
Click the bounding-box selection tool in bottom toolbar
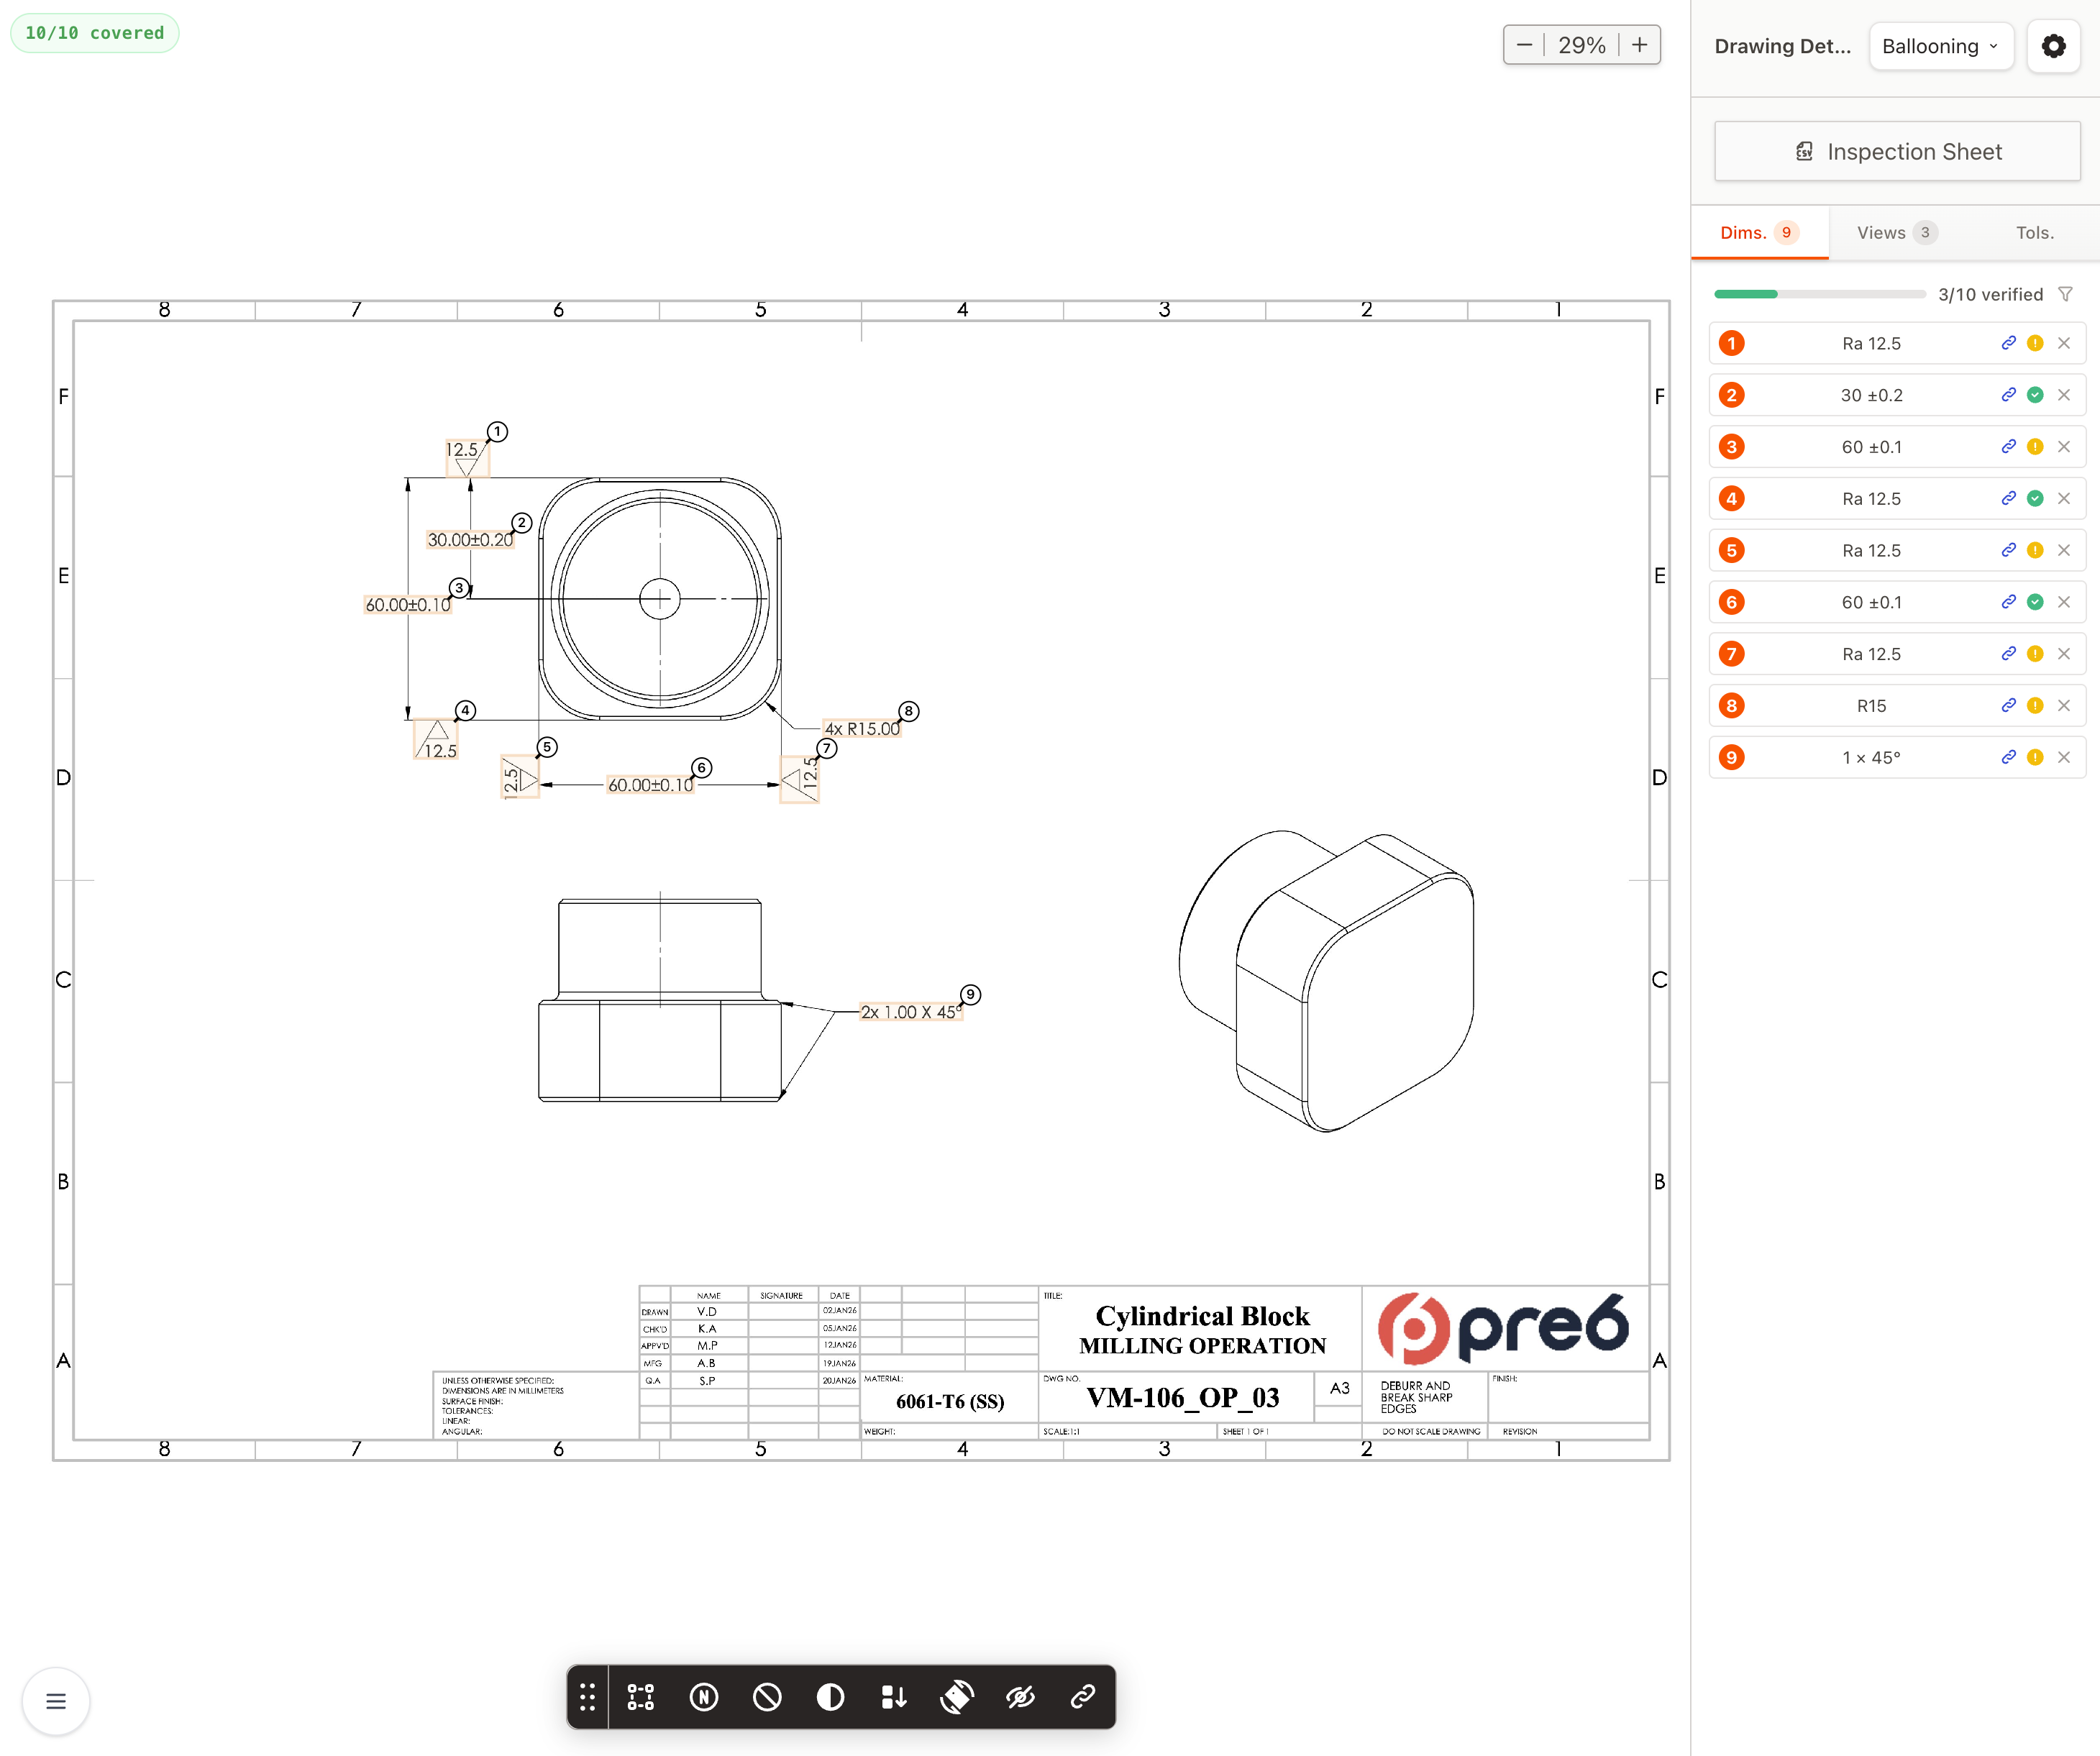[640, 1697]
